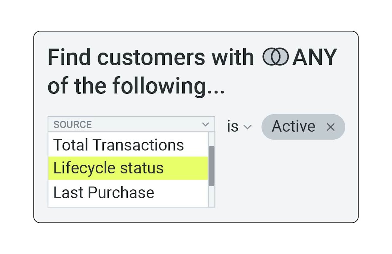Screen dimensions: 392x254
Task: Click the word "Purchase" in the list
Action: [x=121, y=193]
